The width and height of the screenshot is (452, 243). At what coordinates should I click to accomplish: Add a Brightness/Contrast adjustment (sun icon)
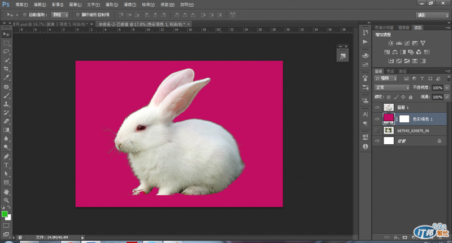(x=390, y=43)
